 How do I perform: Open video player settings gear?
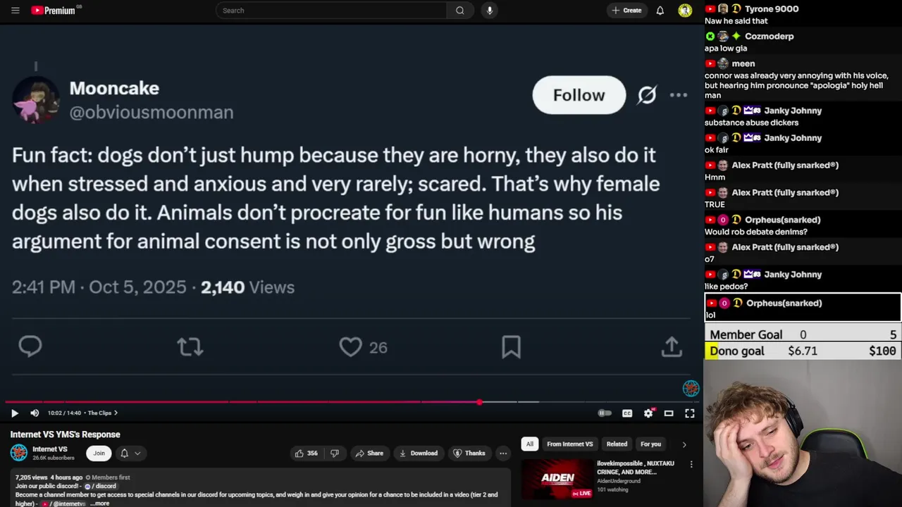(x=648, y=413)
